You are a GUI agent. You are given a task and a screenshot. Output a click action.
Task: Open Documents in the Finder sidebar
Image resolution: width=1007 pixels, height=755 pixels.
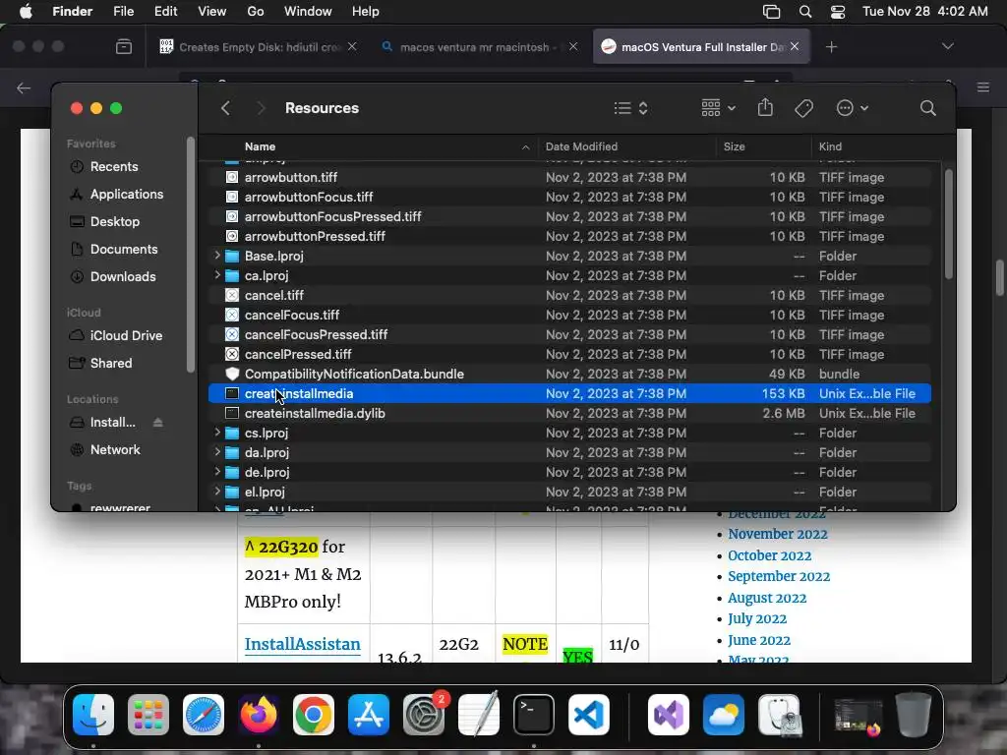tap(124, 249)
